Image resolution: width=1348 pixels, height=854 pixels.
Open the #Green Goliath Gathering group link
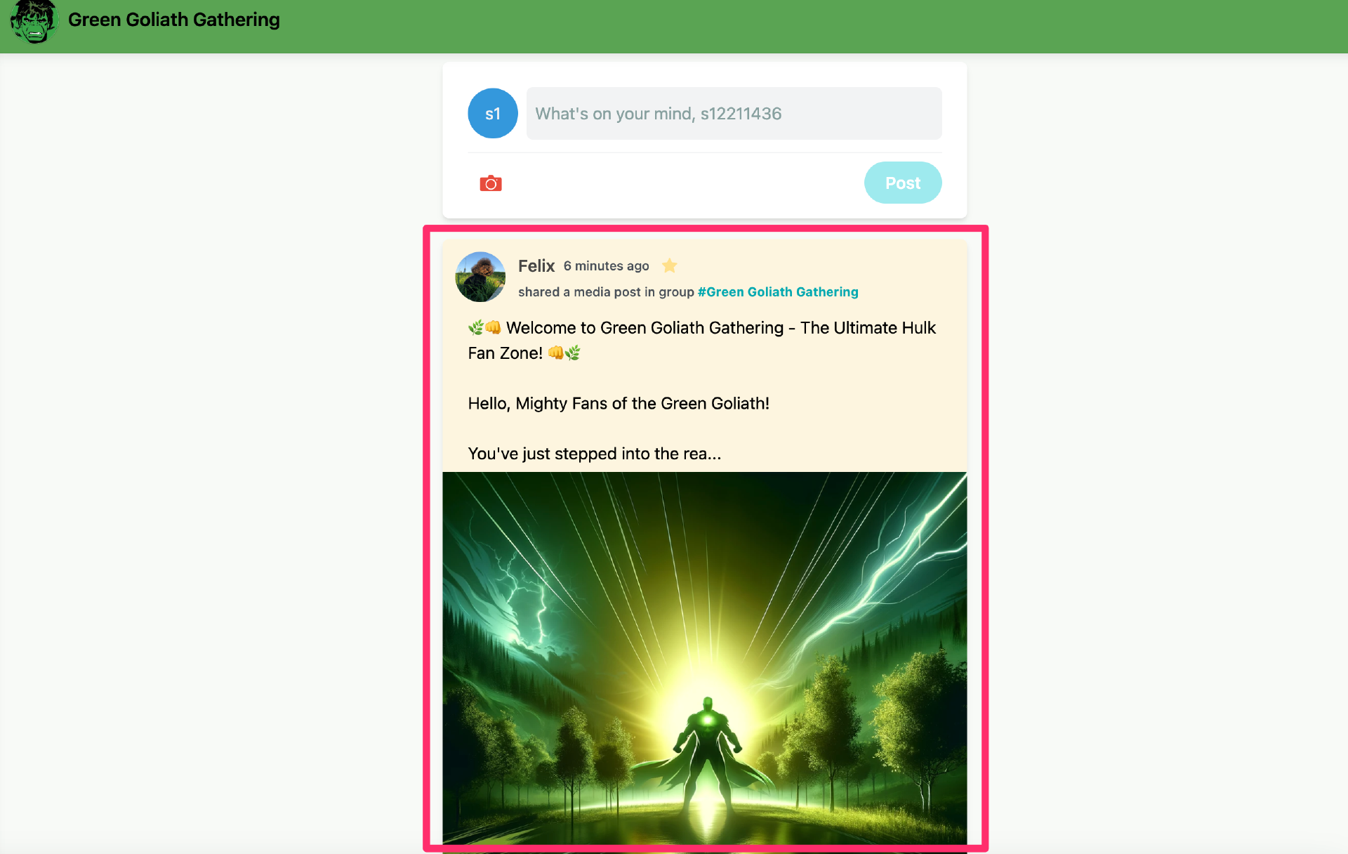pos(777,292)
